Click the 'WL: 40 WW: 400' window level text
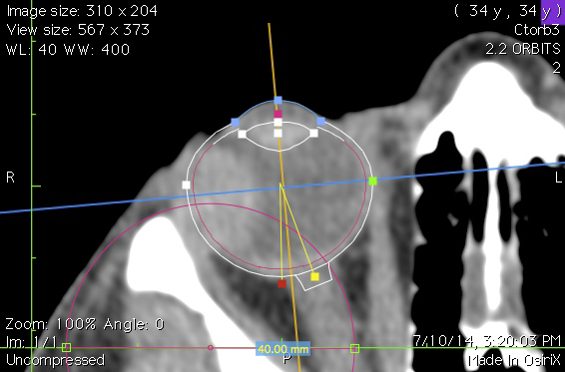 (x=68, y=49)
